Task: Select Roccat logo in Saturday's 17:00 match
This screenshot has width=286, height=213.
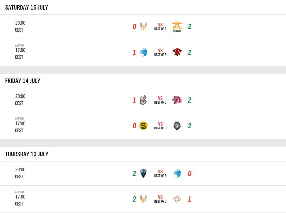Action: [x=143, y=53]
